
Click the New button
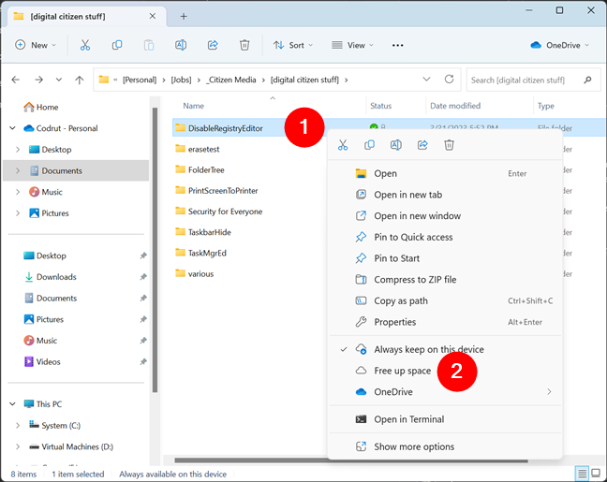(x=36, y=45)
